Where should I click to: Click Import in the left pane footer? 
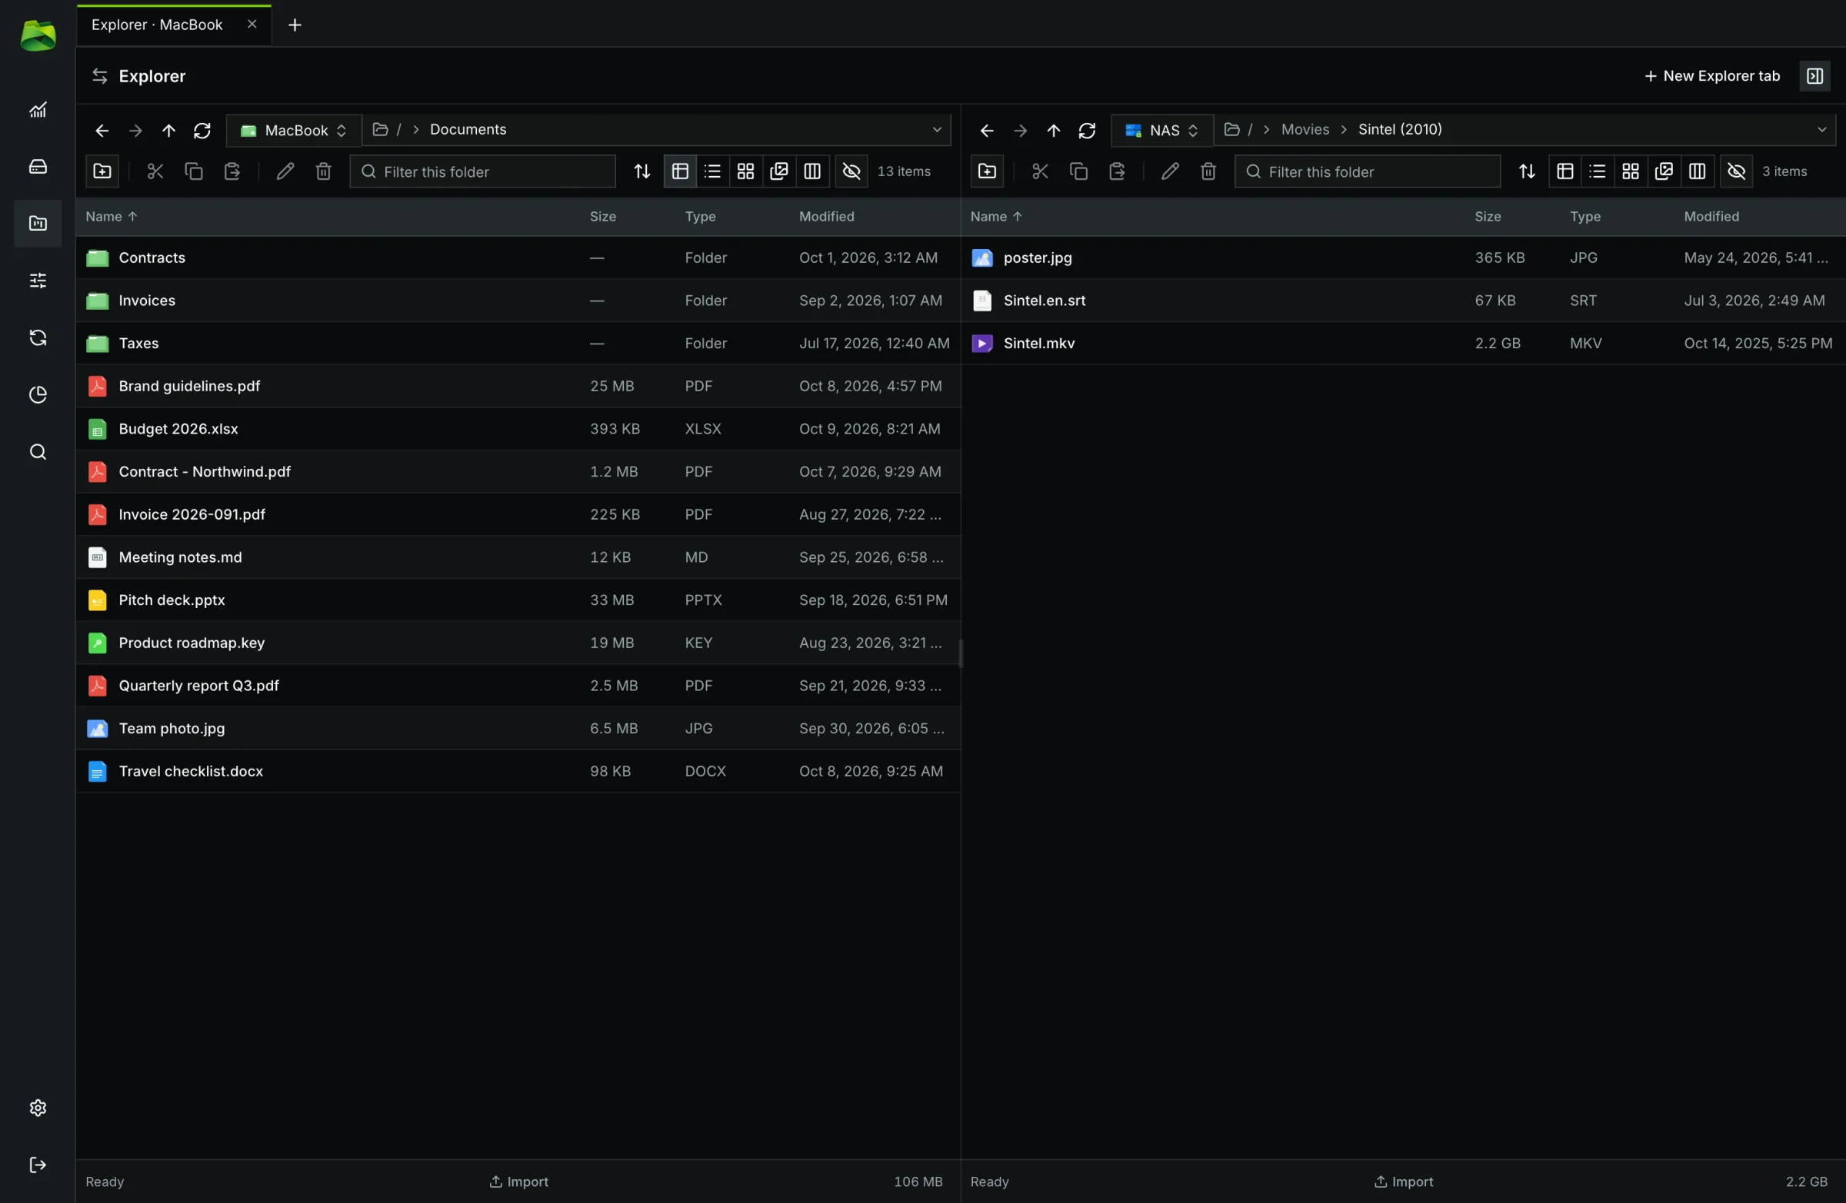(x=518, y=1181)
